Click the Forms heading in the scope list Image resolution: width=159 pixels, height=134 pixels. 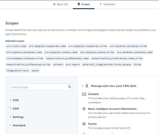pos(92,124)
